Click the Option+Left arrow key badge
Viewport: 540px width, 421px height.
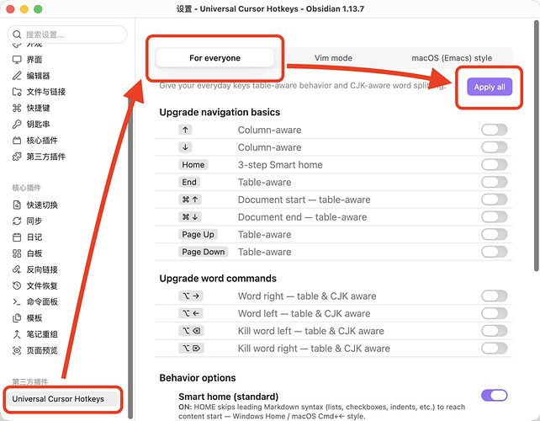tap(191, 313)
